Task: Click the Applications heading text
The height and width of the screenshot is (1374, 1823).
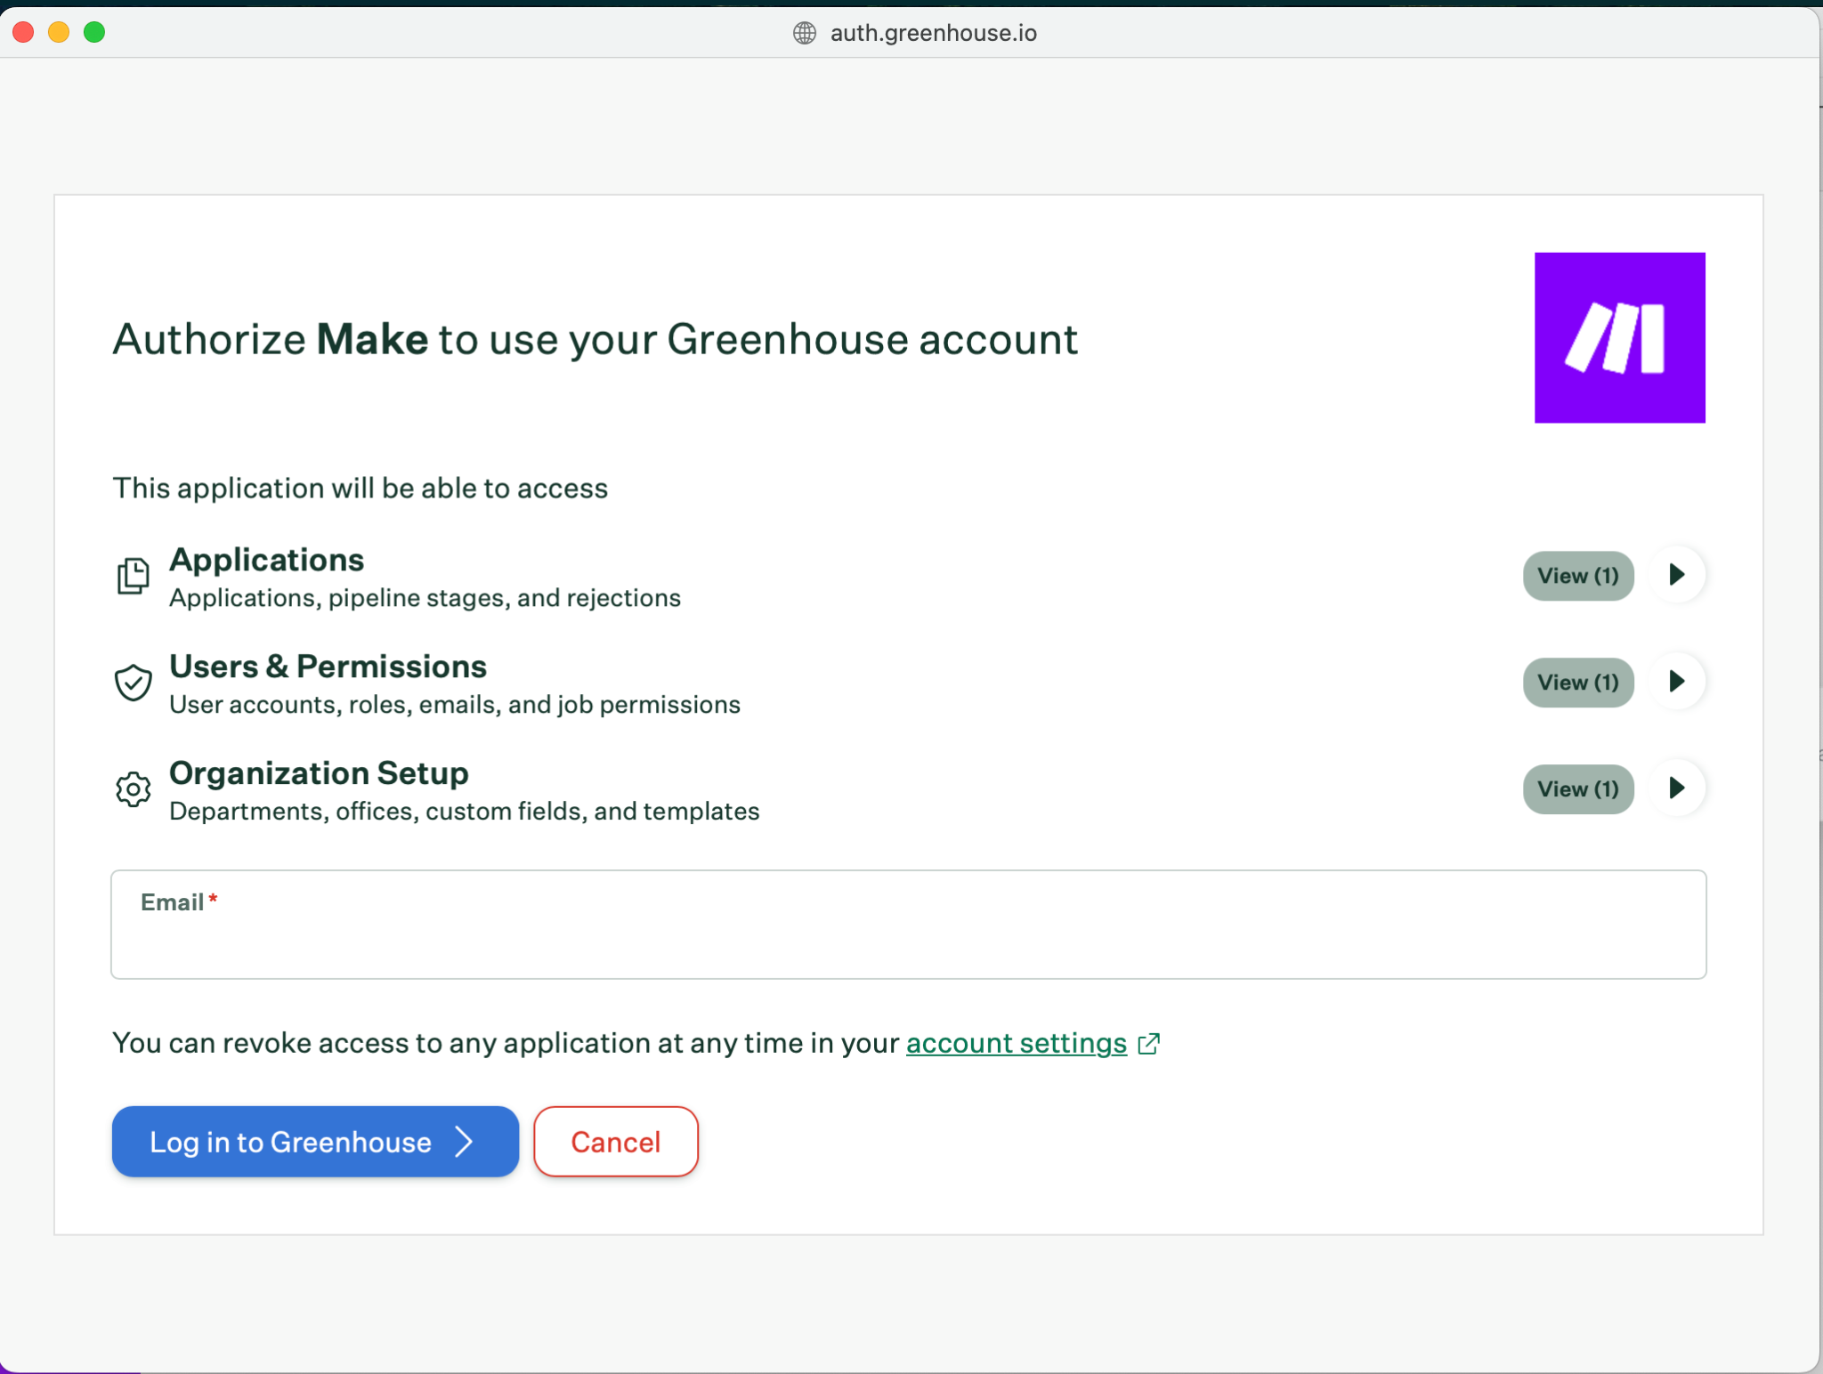Action: coord(267,560)
